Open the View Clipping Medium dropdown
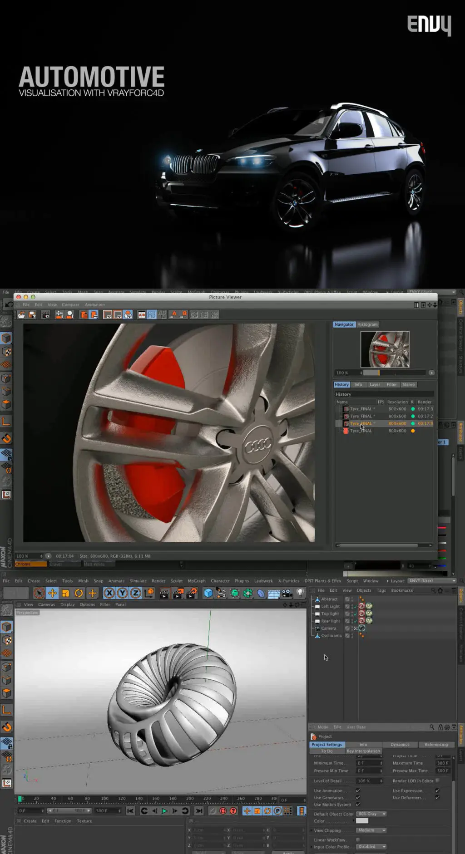This screenshot has height=854, width=465. pyautogui.click(x=371, y=830)
